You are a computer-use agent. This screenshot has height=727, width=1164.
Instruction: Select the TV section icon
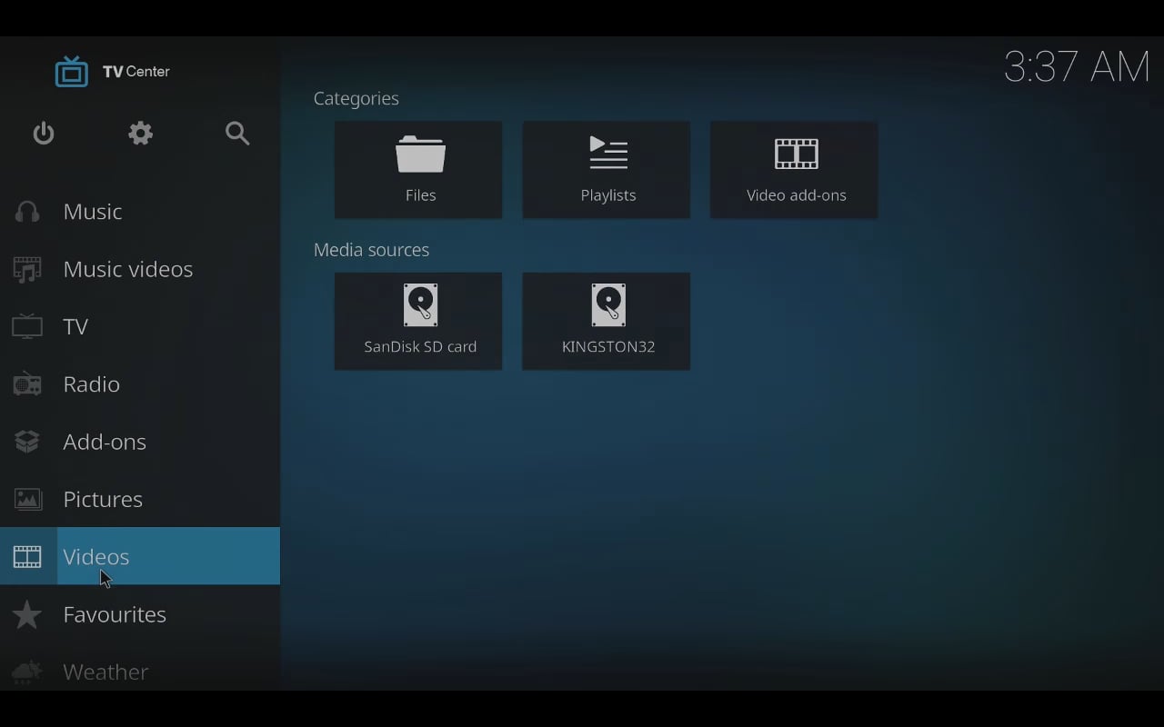[x=27, y=326]
